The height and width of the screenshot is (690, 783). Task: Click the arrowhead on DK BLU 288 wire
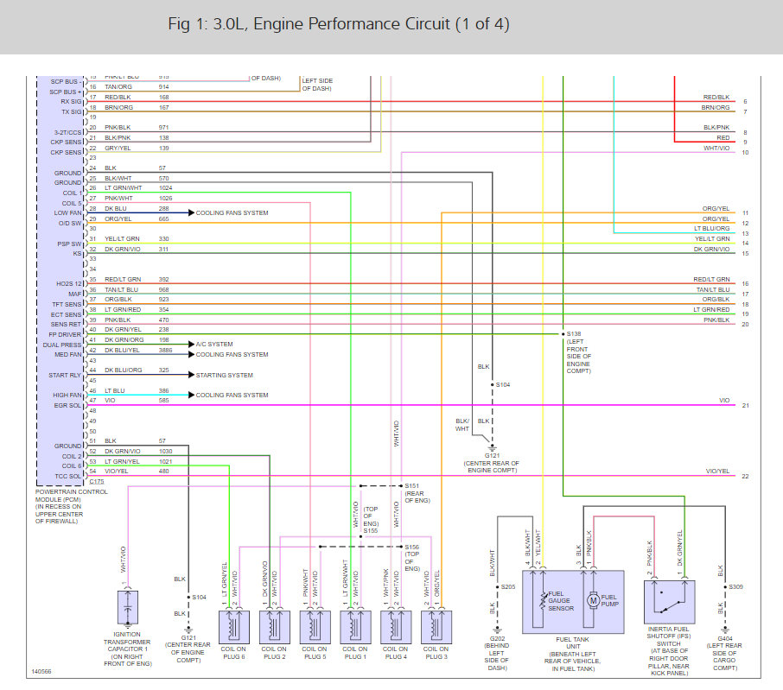click(x=191, y=213)
